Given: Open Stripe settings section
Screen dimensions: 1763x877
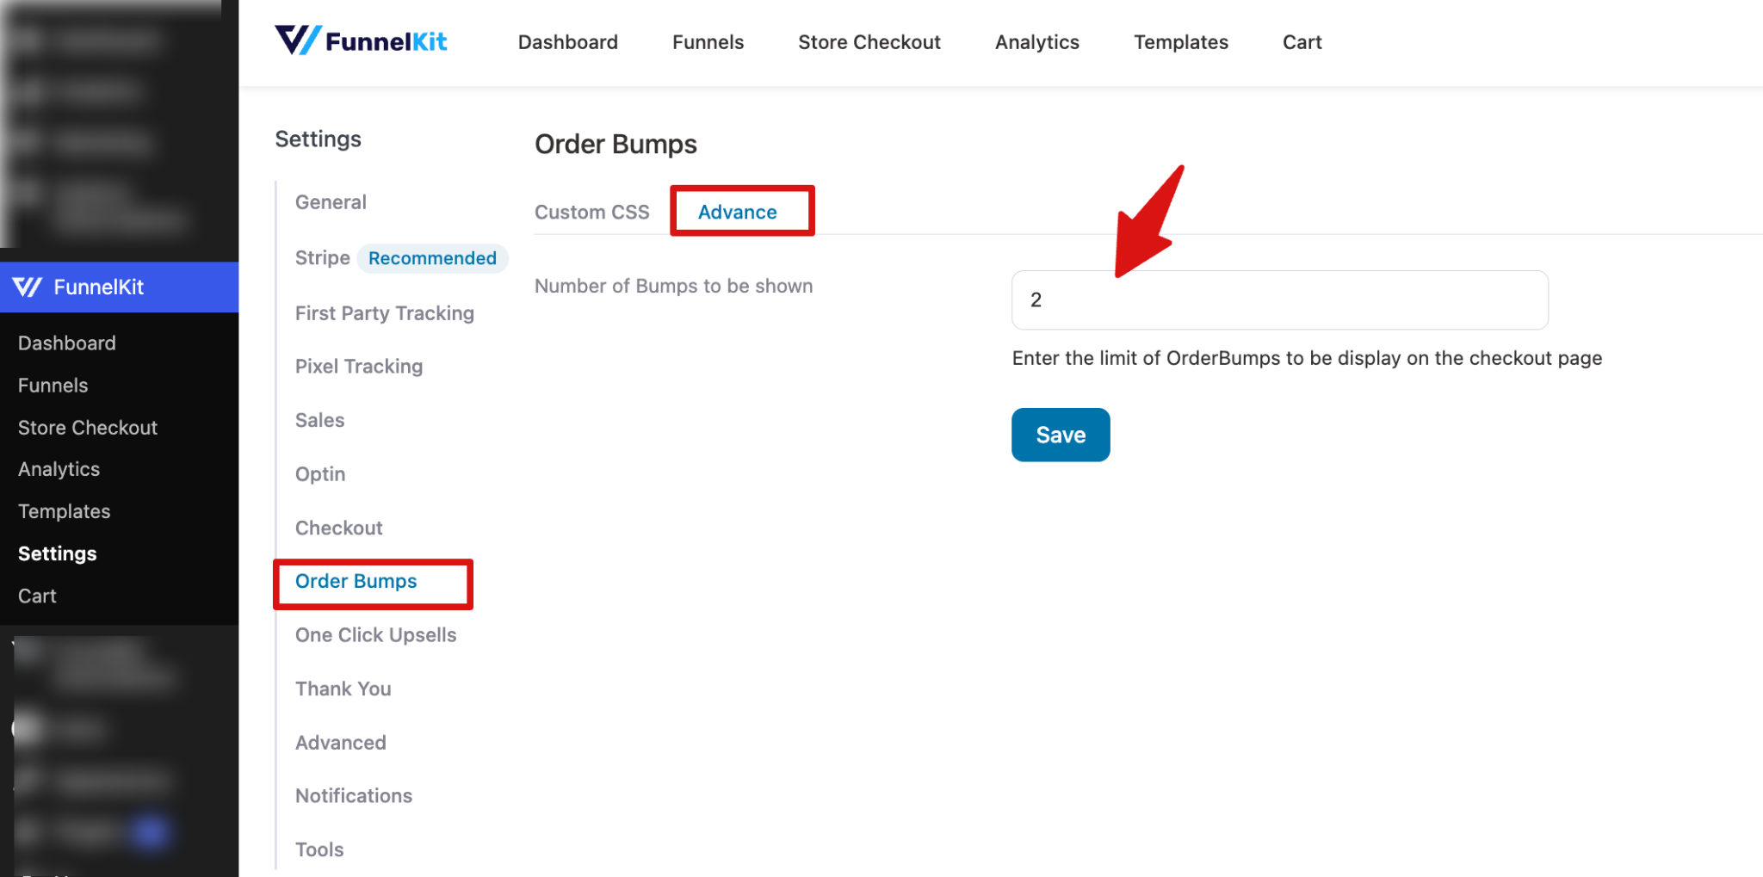Looking at the screenshot, I should tap(323, 257).
